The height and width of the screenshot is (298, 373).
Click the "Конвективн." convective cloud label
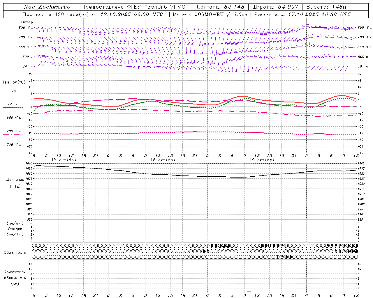tap(15, 272)
